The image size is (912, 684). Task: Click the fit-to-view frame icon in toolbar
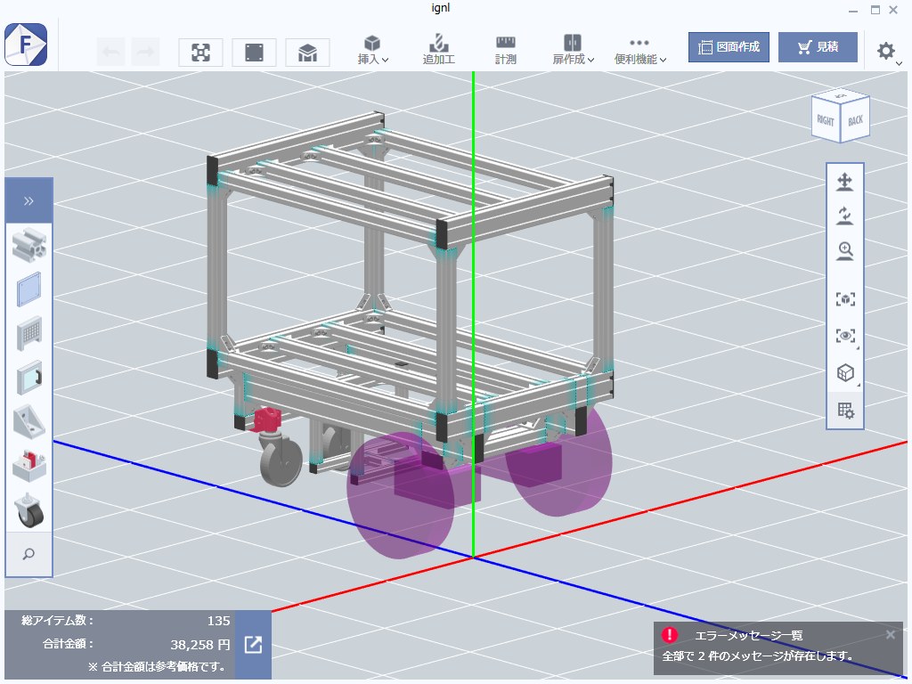(200, 53)
